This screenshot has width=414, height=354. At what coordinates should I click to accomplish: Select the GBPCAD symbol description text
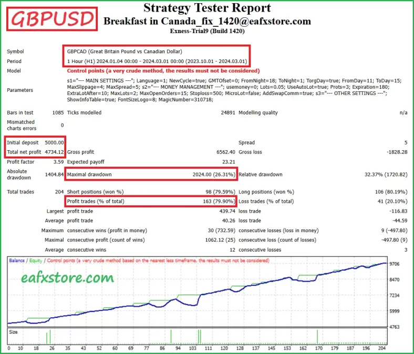point(125,51)
